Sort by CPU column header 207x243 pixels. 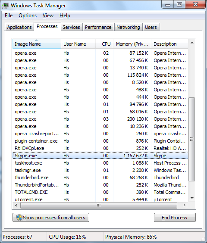pos(104,44)
